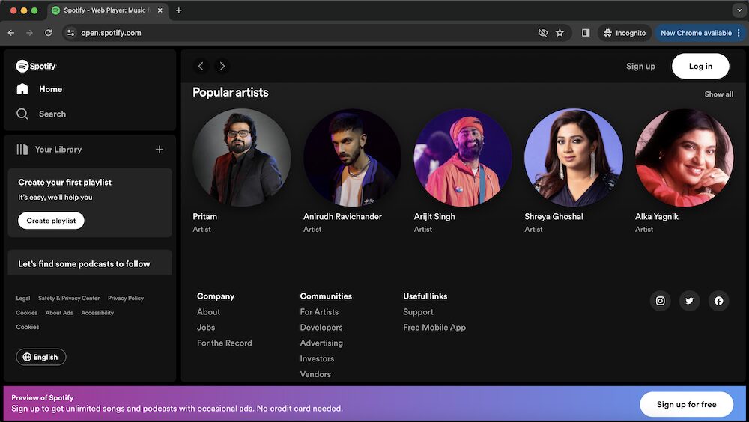Open Spotify's Instagram page icon

click(x=660, y=301)
